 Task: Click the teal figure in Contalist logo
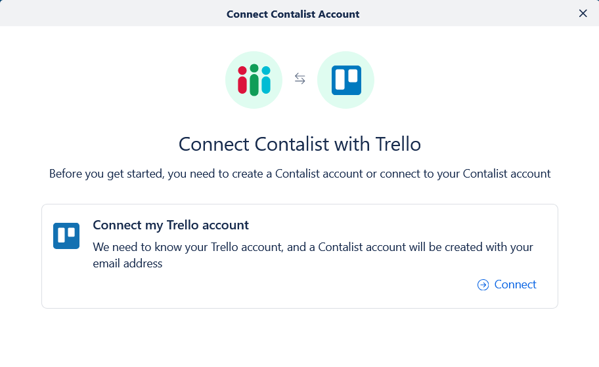tap(265, 80)
